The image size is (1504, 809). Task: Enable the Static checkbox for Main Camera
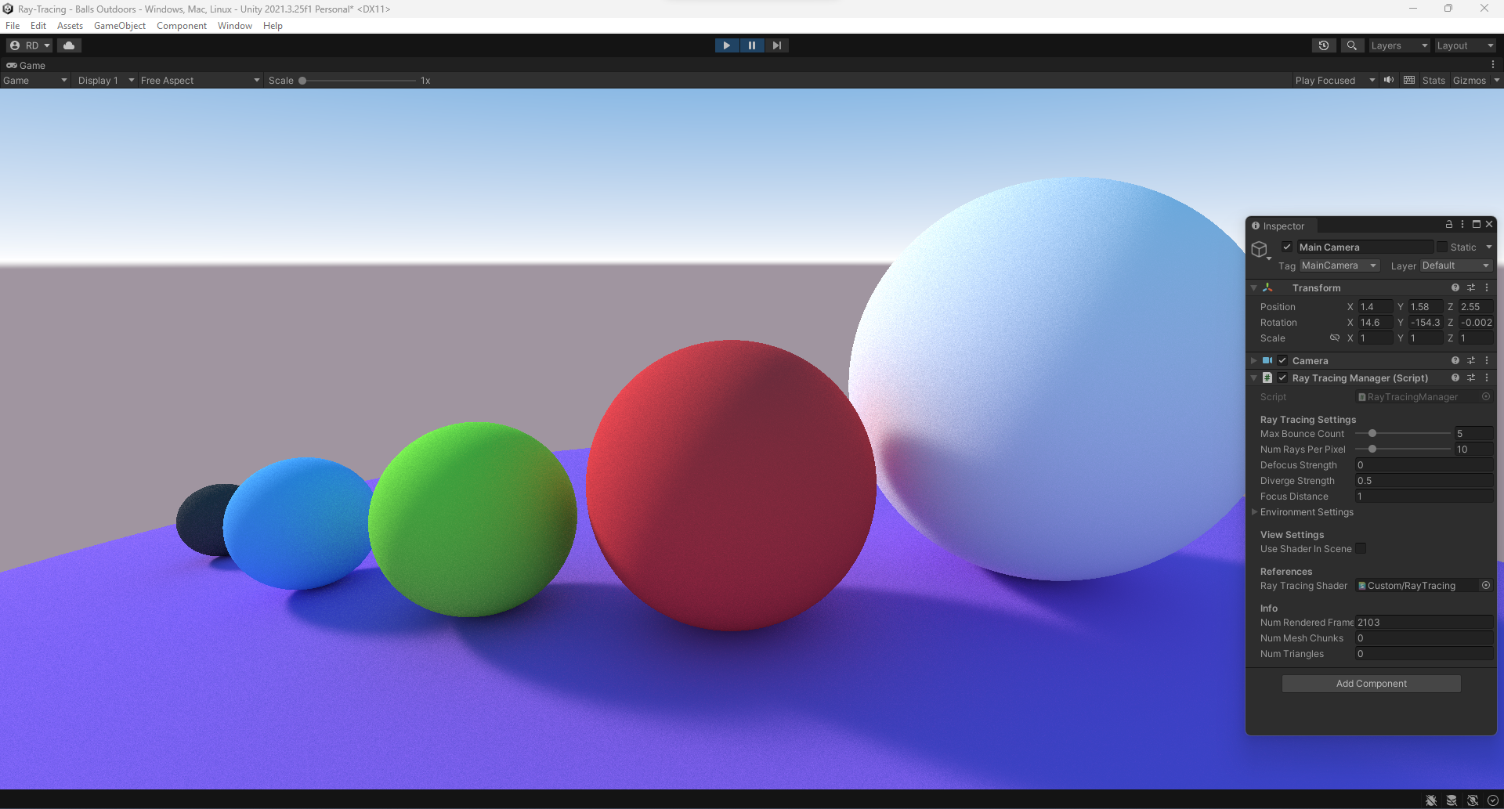(1442, 247)
